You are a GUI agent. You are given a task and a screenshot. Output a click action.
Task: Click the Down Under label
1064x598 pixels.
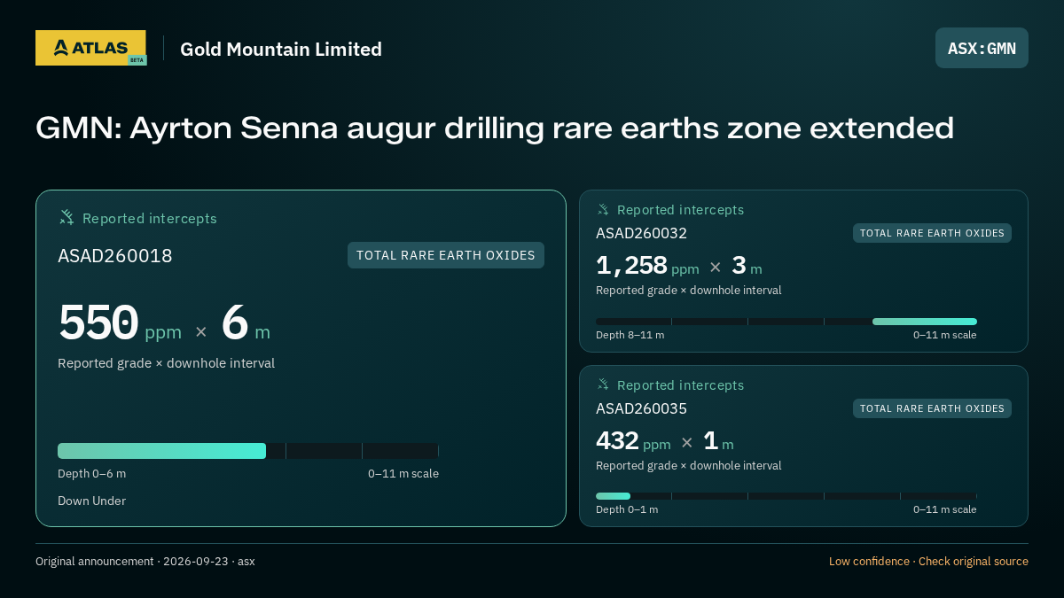(91, 501)
